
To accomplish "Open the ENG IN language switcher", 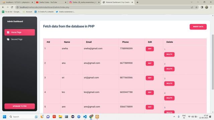I will (184, 117).
